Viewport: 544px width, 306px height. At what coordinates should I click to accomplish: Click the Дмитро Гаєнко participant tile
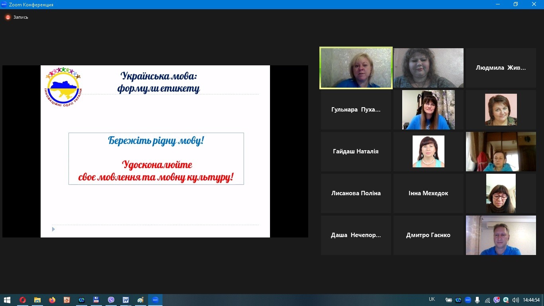[x=428, y=235]
